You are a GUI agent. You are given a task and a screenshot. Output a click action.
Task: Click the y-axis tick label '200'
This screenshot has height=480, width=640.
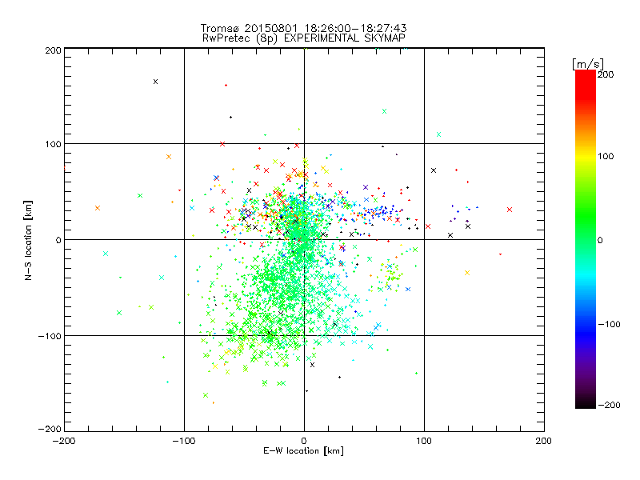(53, 50)
